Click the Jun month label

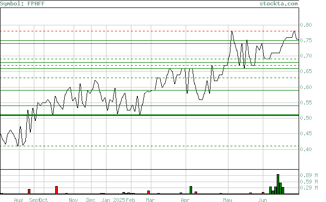pos(262,200)
